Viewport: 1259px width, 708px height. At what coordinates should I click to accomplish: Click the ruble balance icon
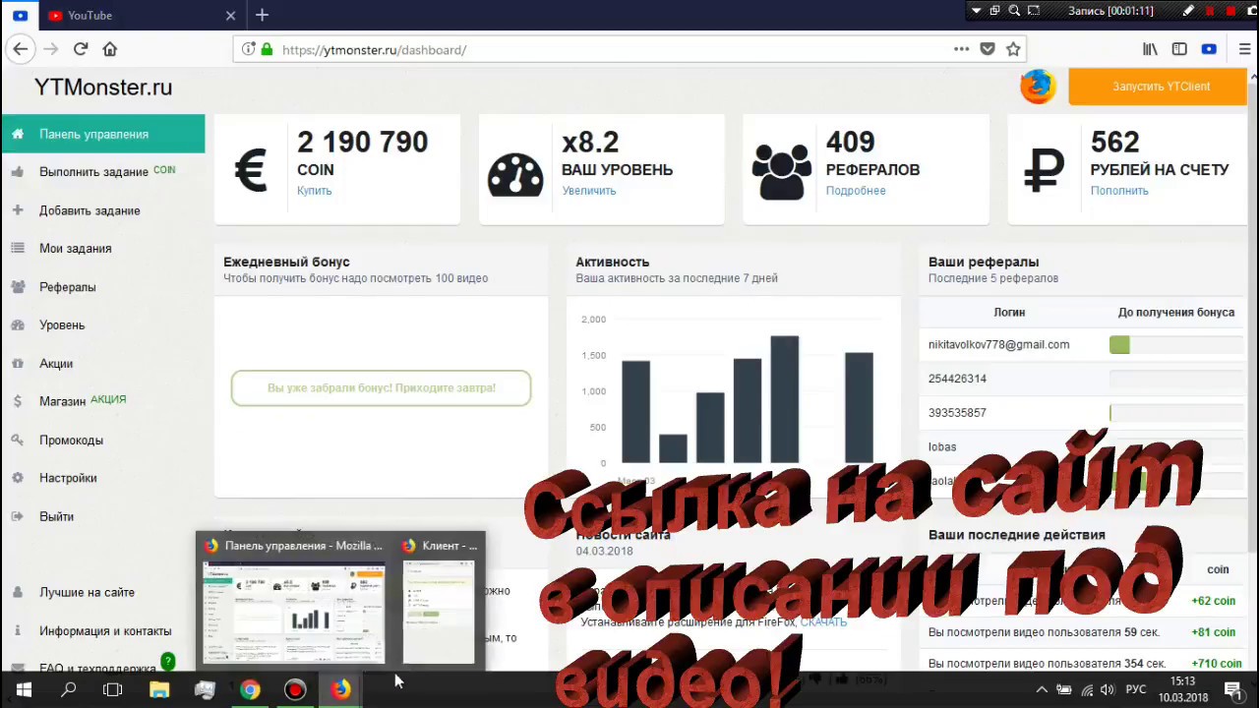click(x=1044, y=172)
